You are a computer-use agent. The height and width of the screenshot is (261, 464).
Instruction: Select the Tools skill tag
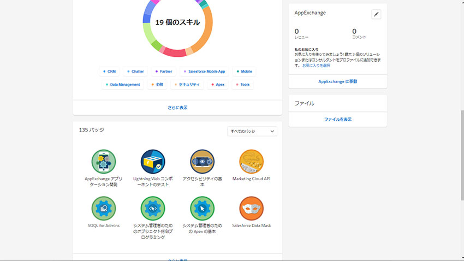pyautogui.click(x=243, y=84)
